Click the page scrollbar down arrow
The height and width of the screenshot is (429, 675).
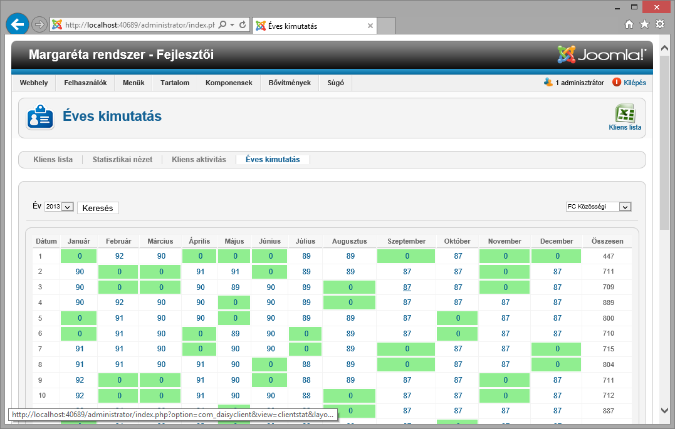664,411
